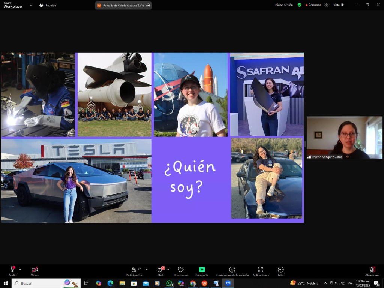Click Iniciar sesión link
This screenshot has height=288, width=384.
click(x=283, y=5)
